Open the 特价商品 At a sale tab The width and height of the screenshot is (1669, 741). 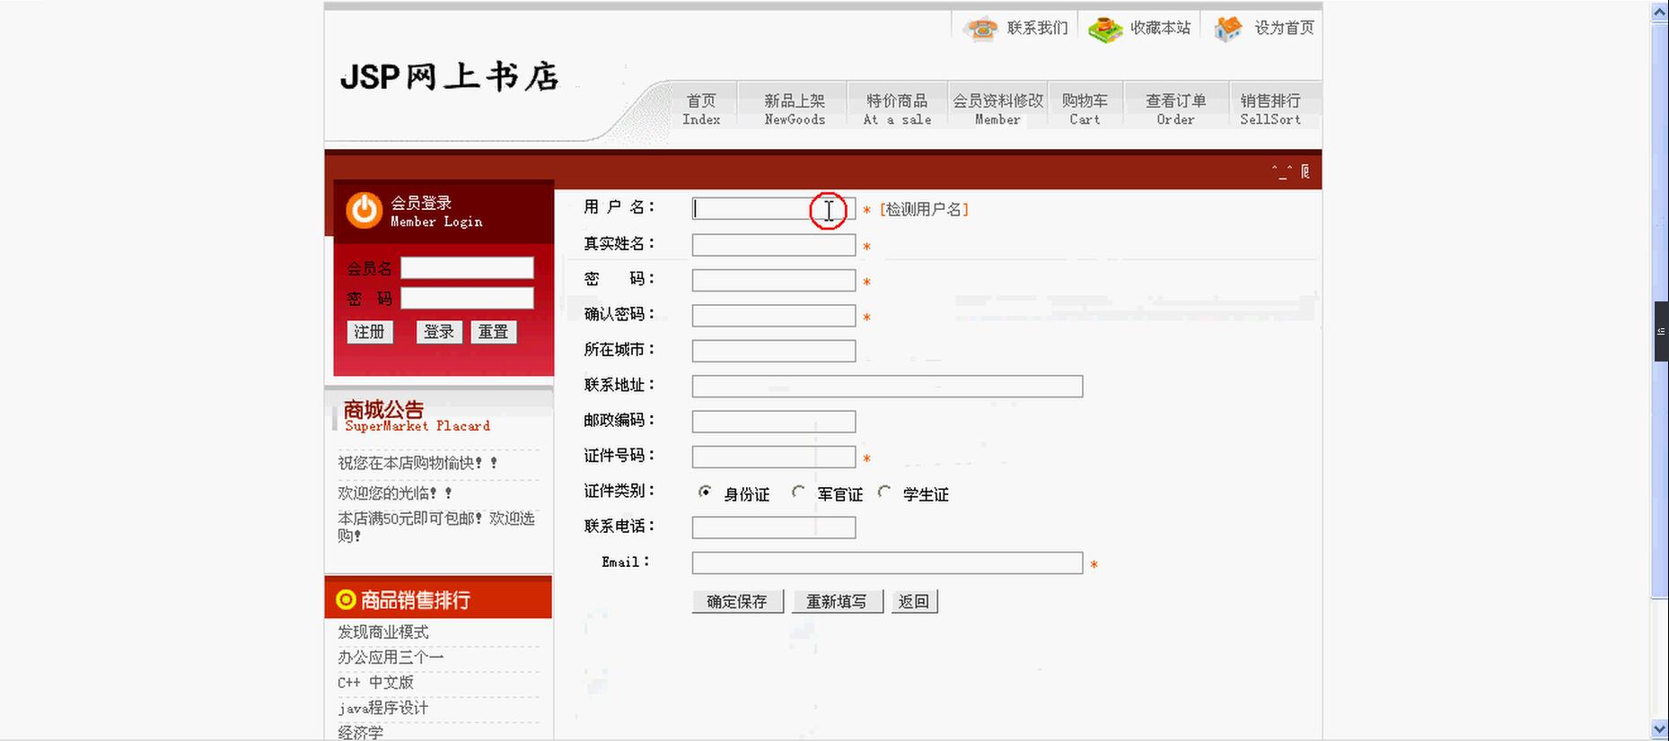897,109
